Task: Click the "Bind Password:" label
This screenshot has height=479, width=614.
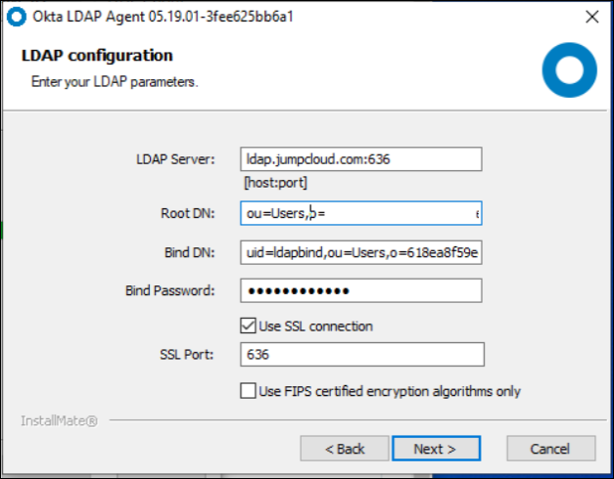Action: click(169, 291)
